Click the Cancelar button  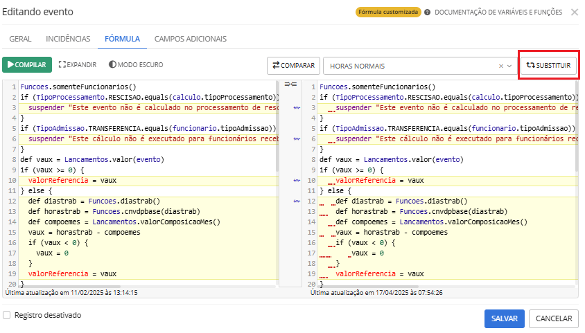pyautogui.click(x=554, y=318)
